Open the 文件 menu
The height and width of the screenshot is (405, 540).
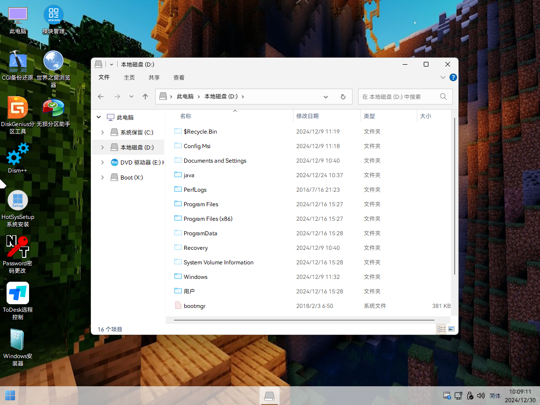(104, 77)
